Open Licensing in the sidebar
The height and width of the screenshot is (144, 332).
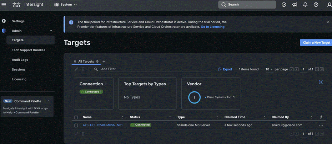[19, 79]
